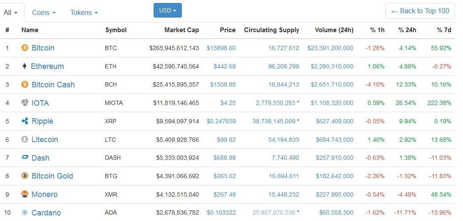Click the Bitcoin Cash logo icon
The width and height of the screenshot is (463, 221).
(x=25, y=84)
